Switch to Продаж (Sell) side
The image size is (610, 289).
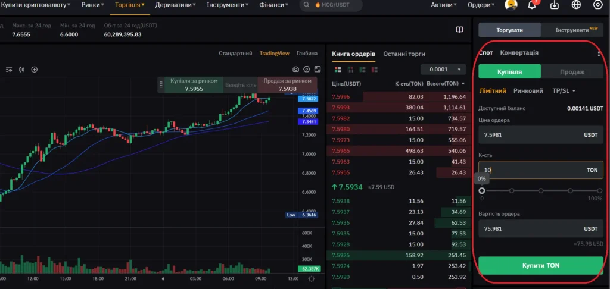[572, 71]
